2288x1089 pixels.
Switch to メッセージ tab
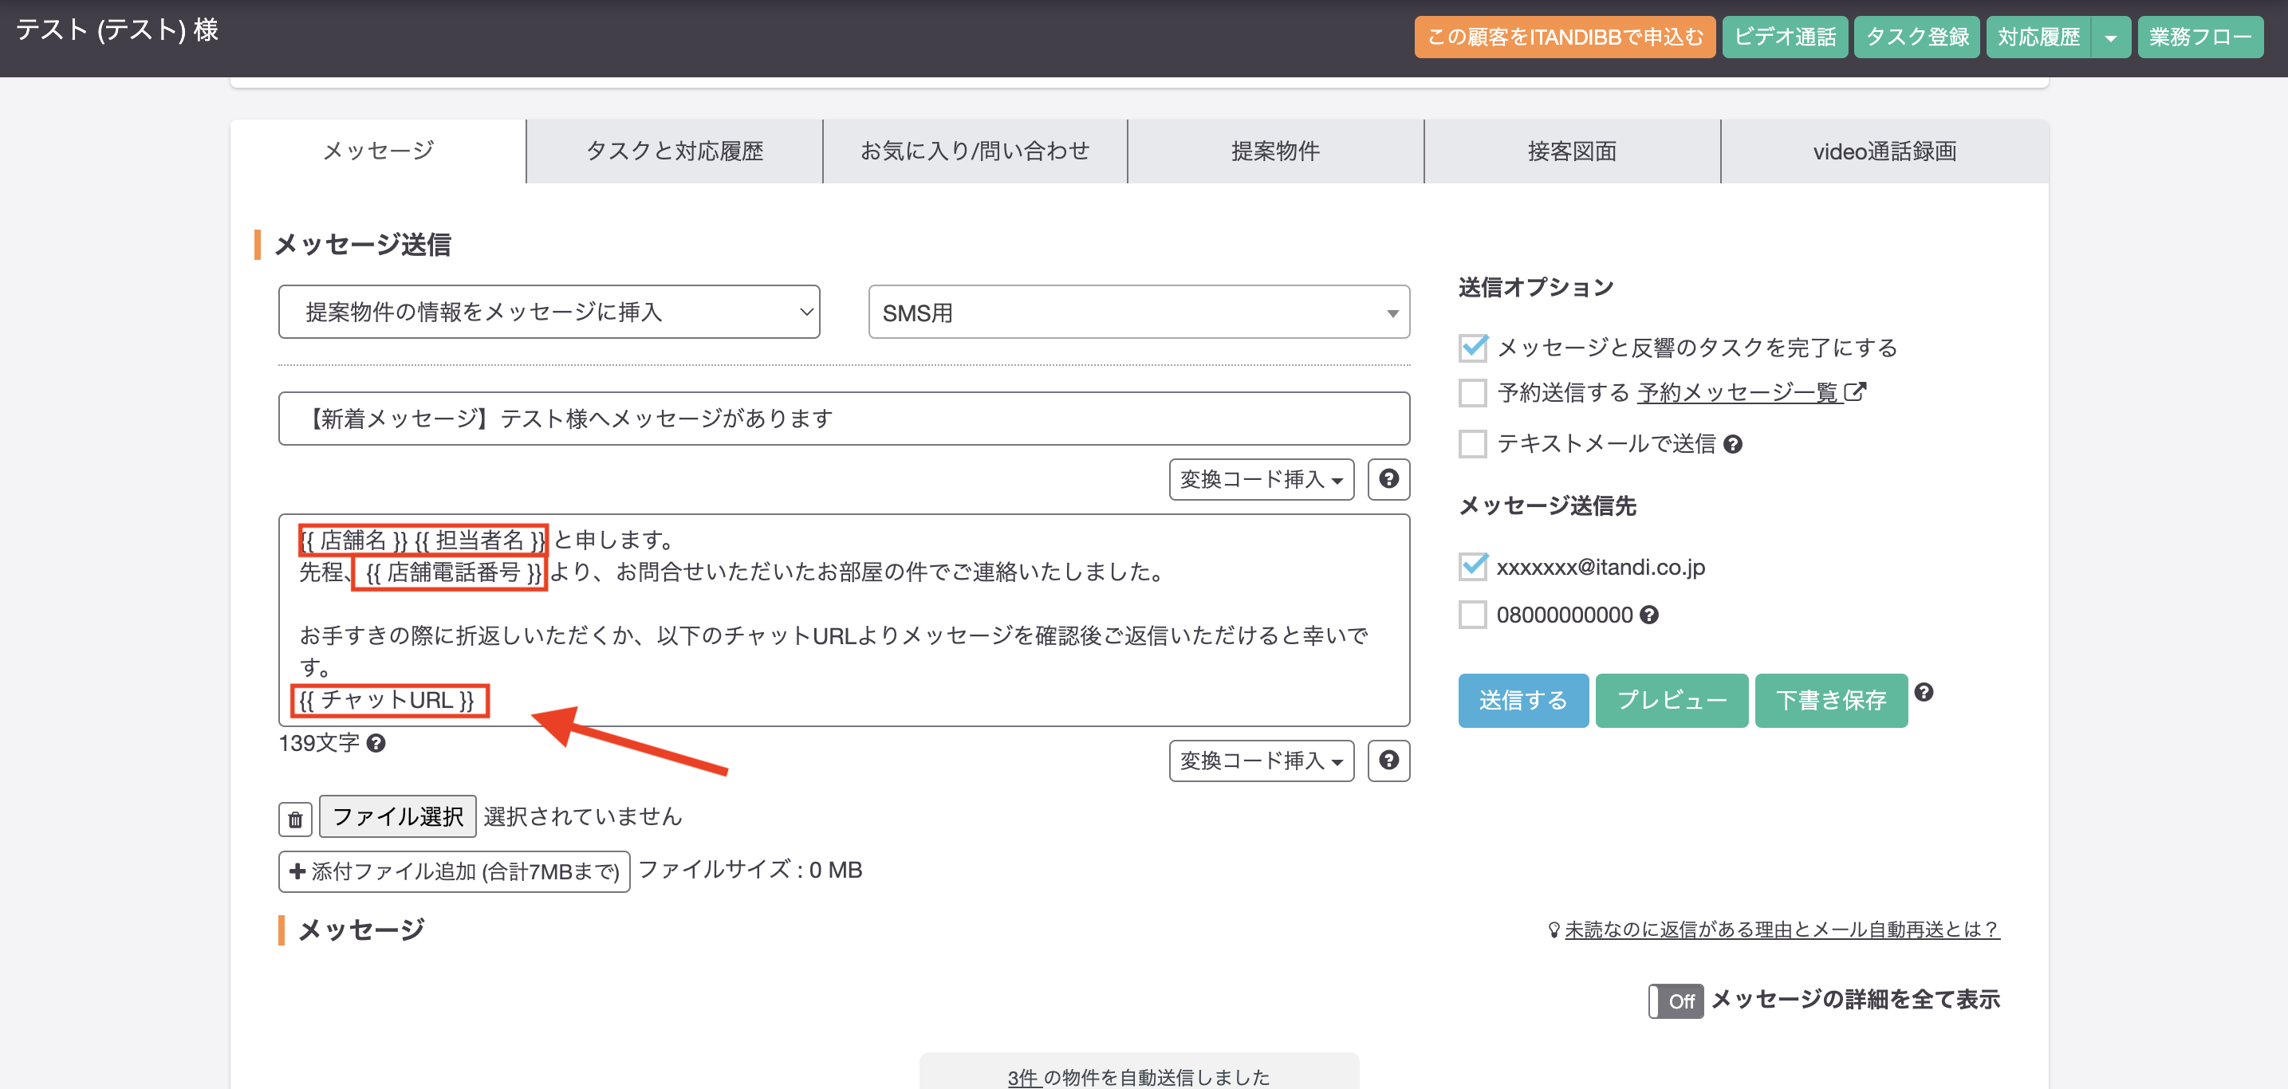(x=378, y=151)
